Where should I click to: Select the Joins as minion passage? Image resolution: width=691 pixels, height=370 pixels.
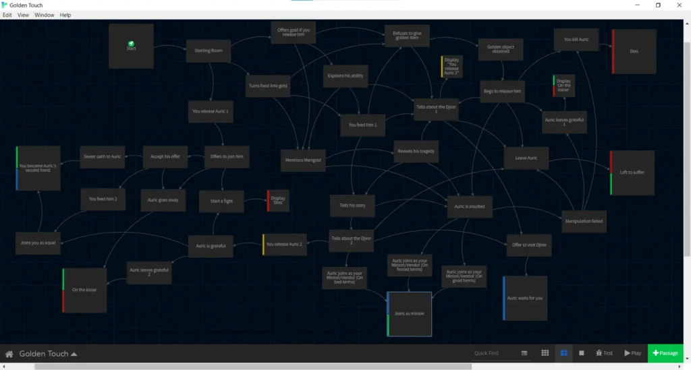point(409,313)
